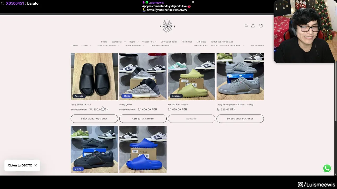Open Yeezy Powerphase Calabasas - Grey link

pyautogui.click(x=235, y=104)
